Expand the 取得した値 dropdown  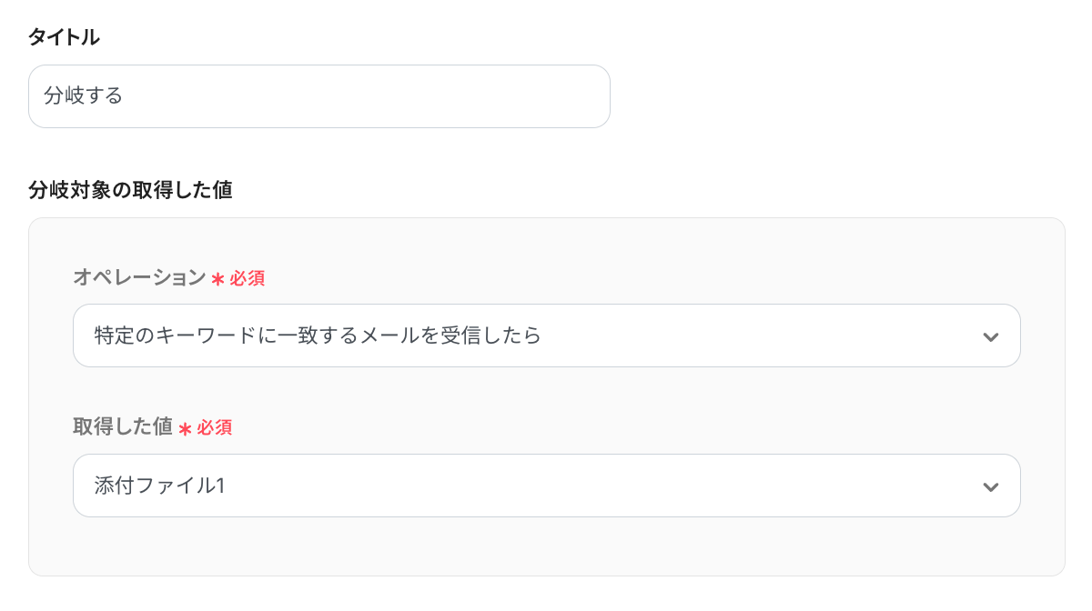click(x=546, y=486)
